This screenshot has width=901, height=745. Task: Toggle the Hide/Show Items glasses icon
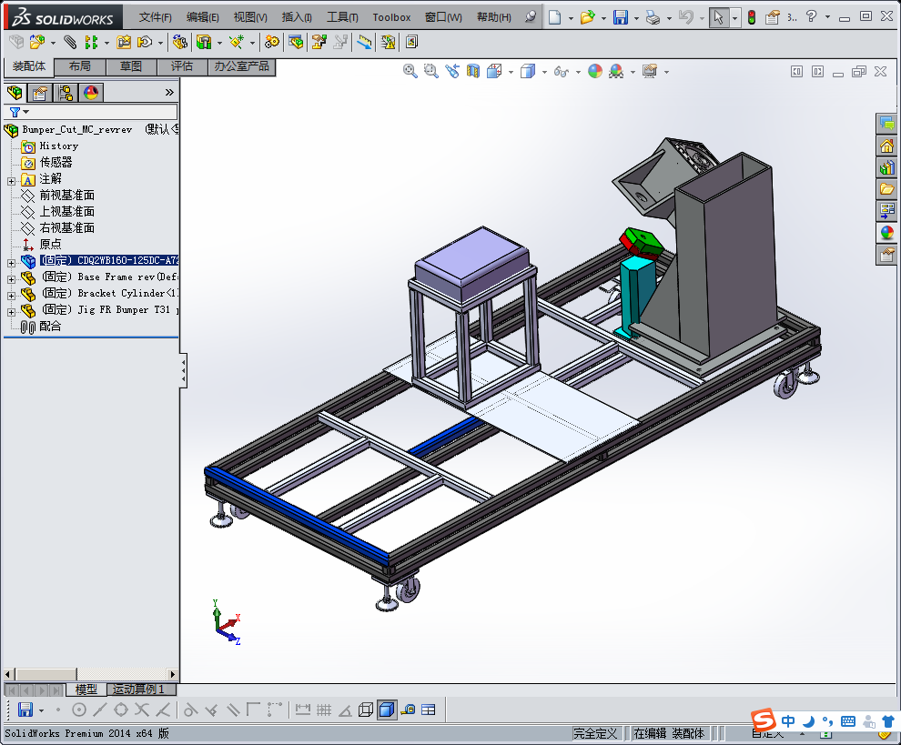coord(562,72)
